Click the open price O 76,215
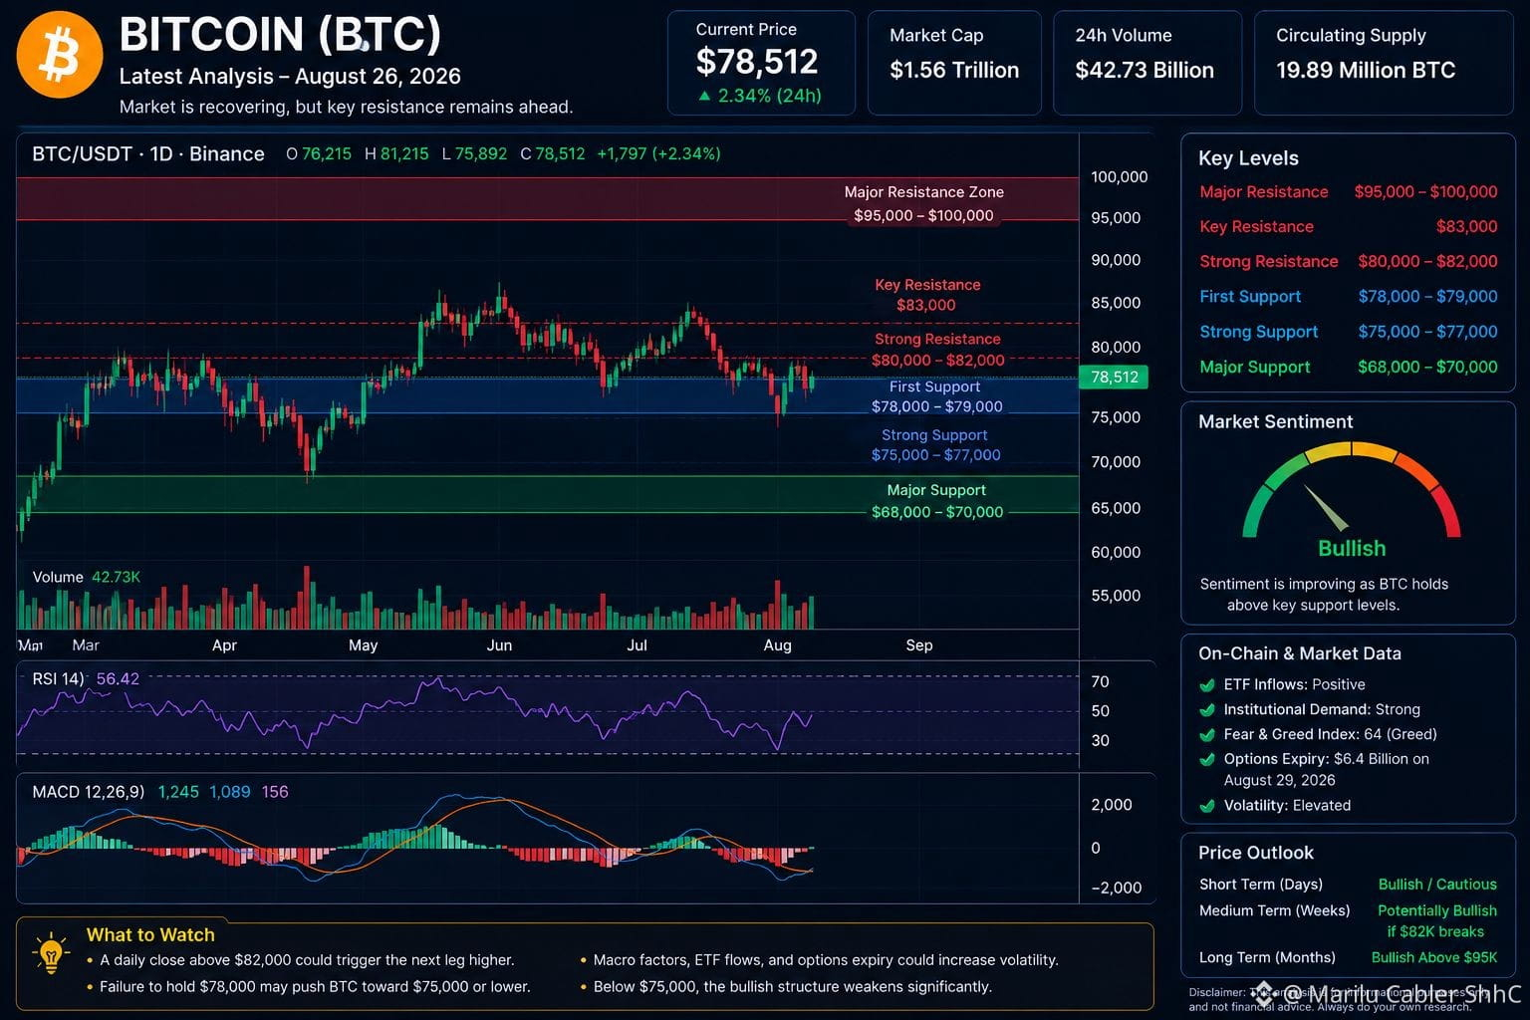Screen dimensions: 1530x1020 (x=319, y=153)
